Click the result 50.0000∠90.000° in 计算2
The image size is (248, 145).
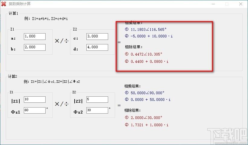coord(147,93)
